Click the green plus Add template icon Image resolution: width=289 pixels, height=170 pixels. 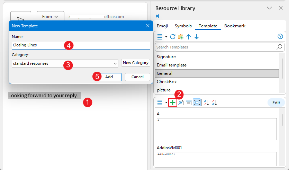coord(173,103)
